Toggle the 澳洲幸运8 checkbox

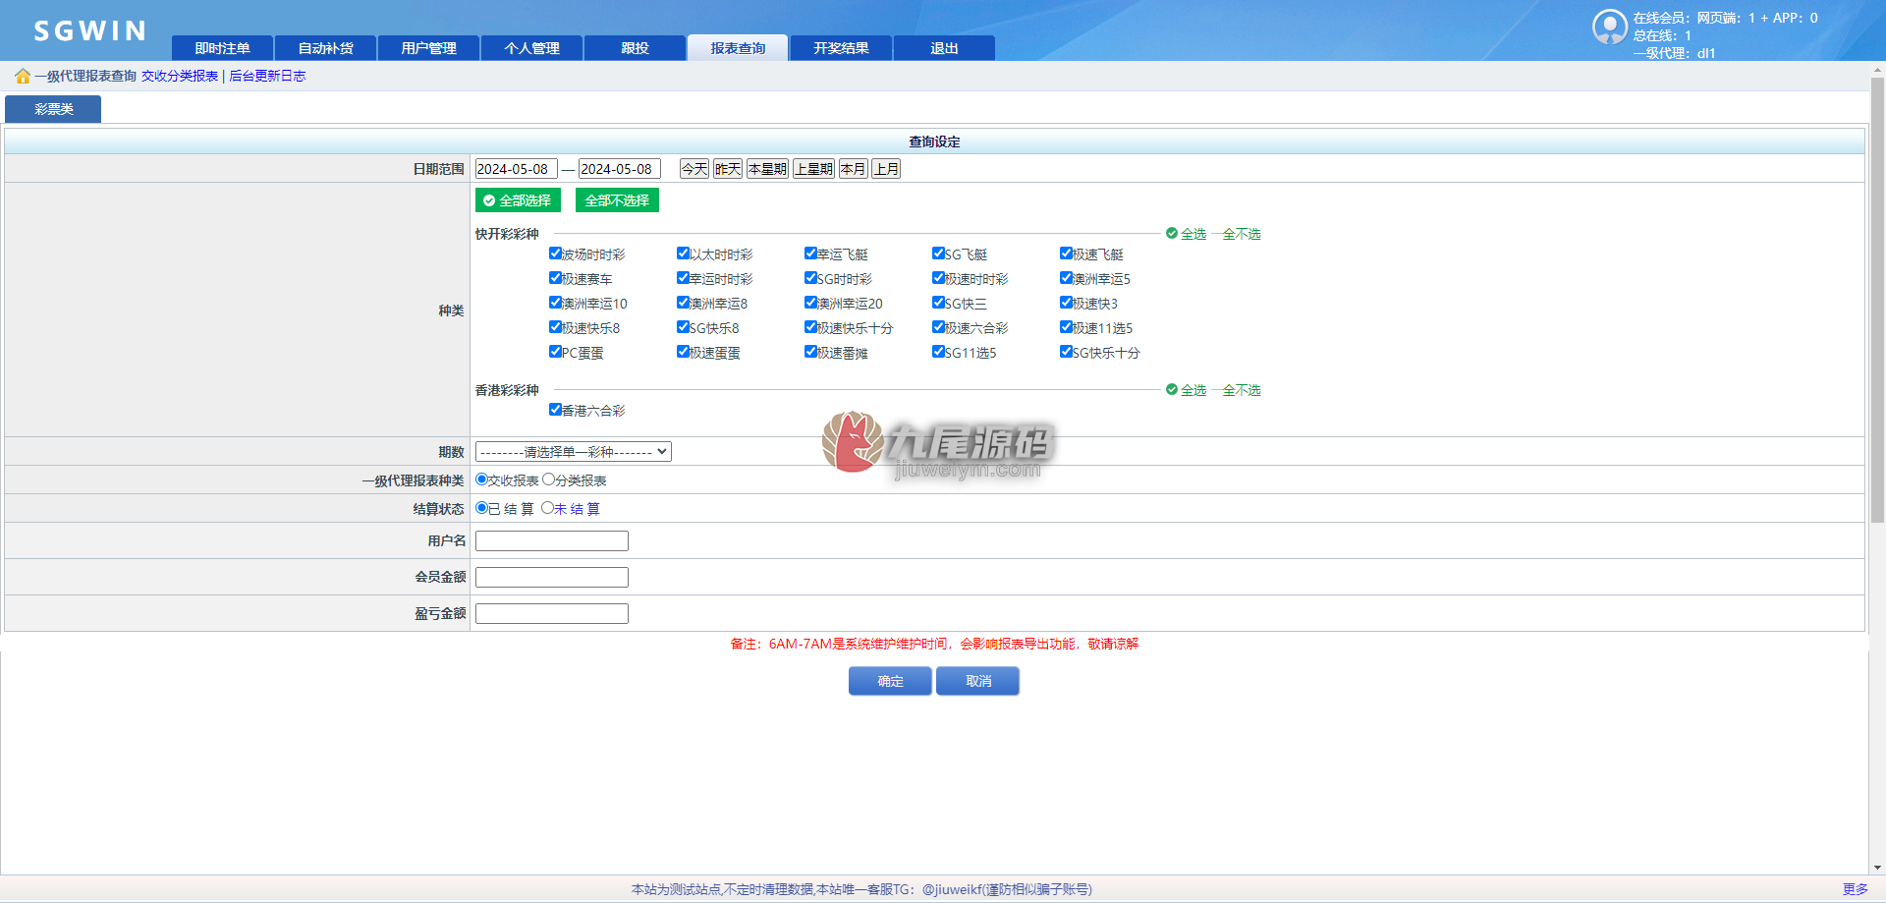pos(683,303)
